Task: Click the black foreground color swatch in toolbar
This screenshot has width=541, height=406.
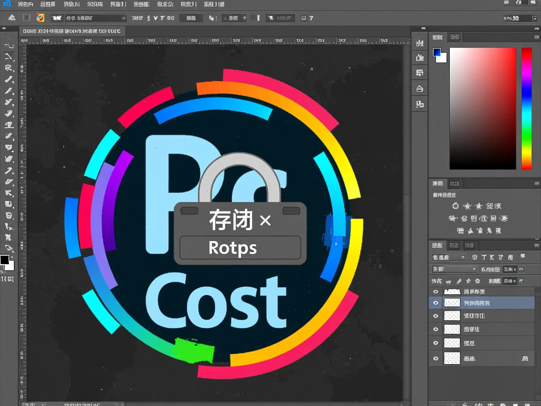Action: (5, 260)
